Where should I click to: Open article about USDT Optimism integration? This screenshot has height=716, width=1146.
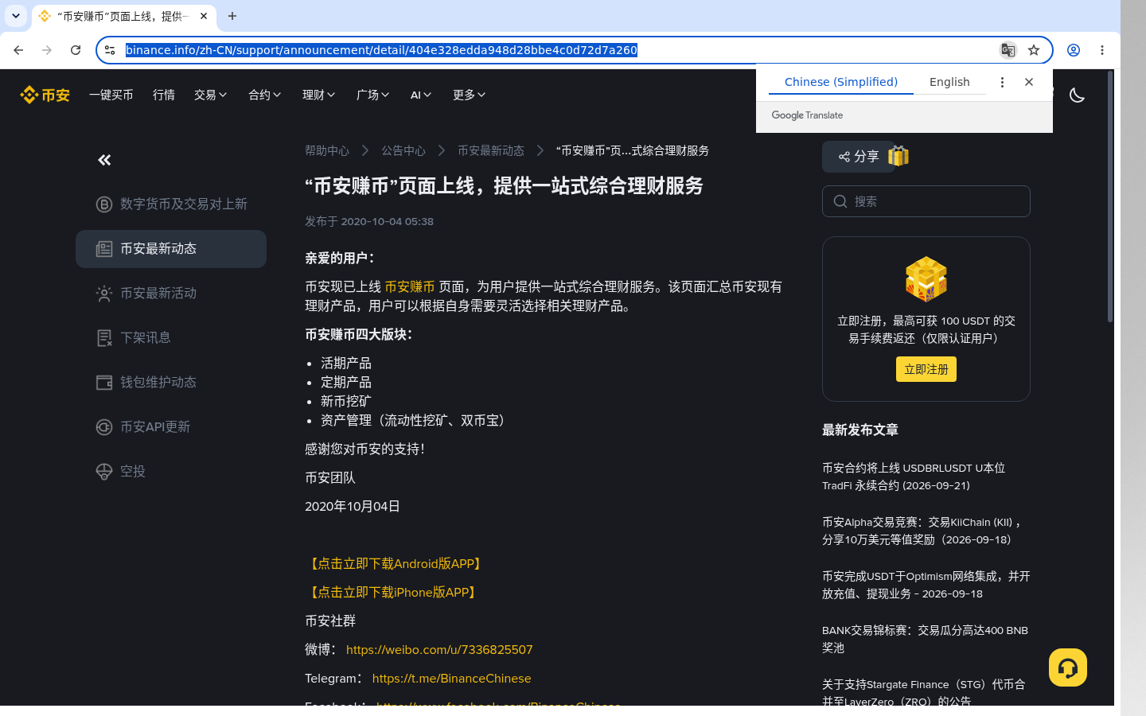pos(926,585)
